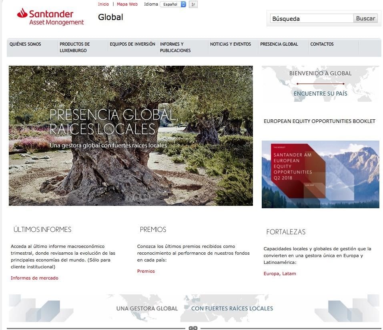The height and width of the screenshot is (330, 383).
Task: Open the Noticias y Eventos menu
Action: coord(231,44)
